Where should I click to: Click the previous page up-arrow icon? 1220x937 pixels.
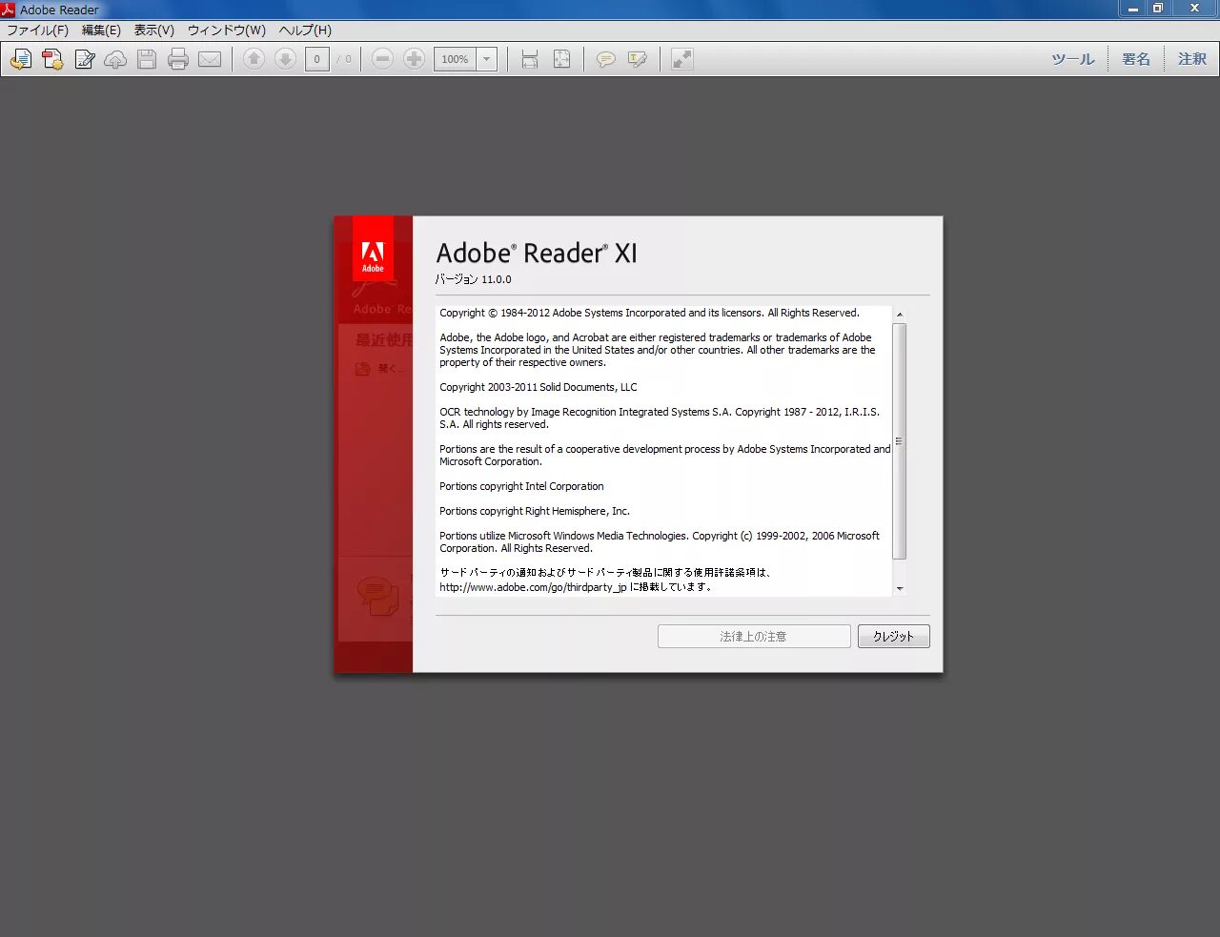click(x=254, y=59)
